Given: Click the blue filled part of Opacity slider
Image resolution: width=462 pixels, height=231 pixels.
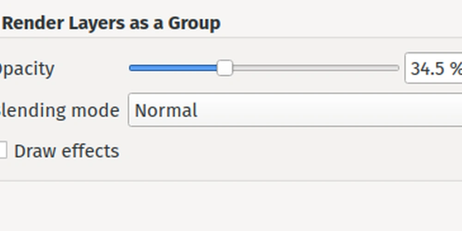Looking at the screenshot, I should tap(173, 68).
